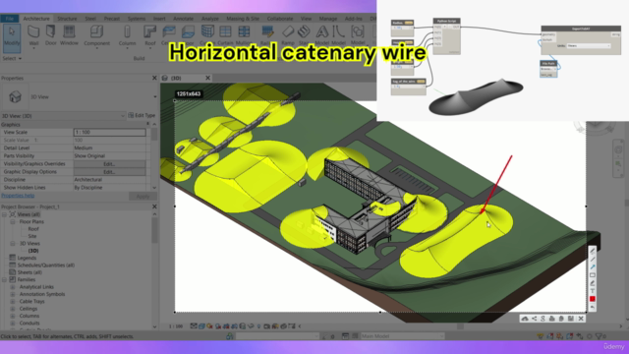Collapse the Views (all) tree node
The image size is (629, 354).
(4, 214)
